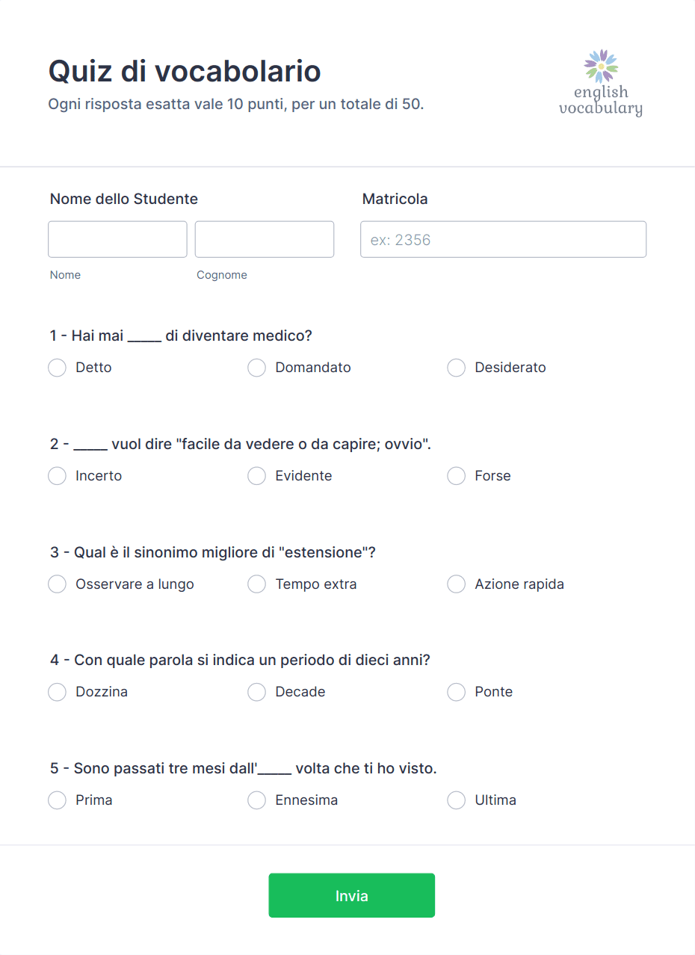Image resolution: width=695 pixels, height=955 pixels.
Task: Select the "Ultima" radio option
Action: 456,800
